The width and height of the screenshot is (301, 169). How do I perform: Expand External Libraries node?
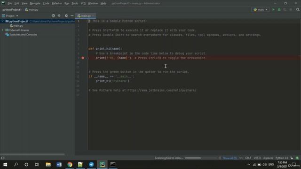pos(2,30)
